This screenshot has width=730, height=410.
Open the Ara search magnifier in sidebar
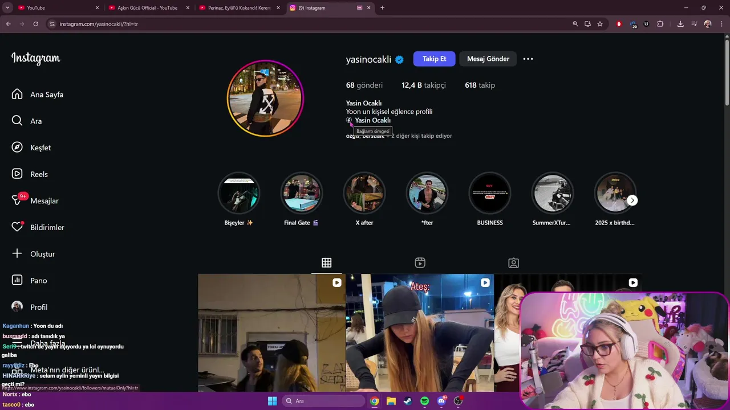(x=17, y=121)
